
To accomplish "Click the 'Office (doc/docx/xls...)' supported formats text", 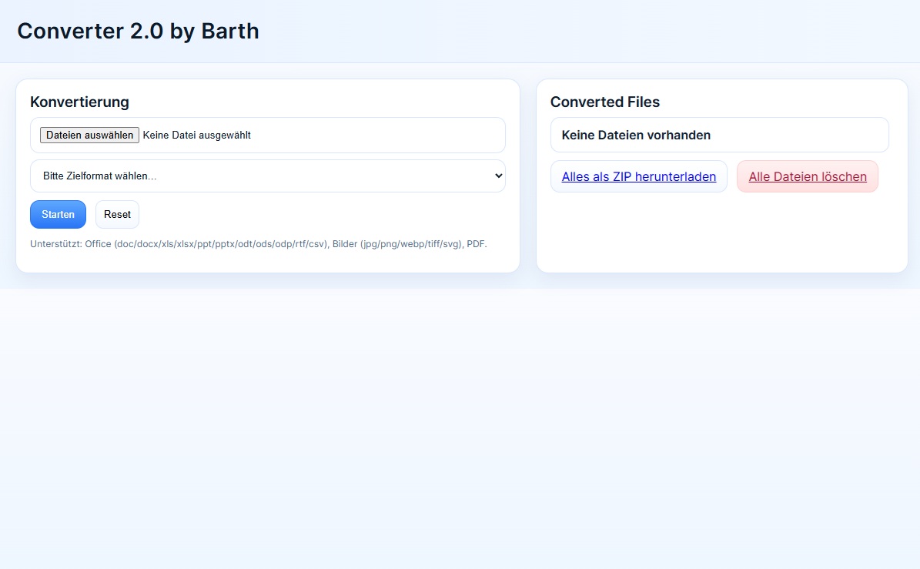I will coord(207,244).
